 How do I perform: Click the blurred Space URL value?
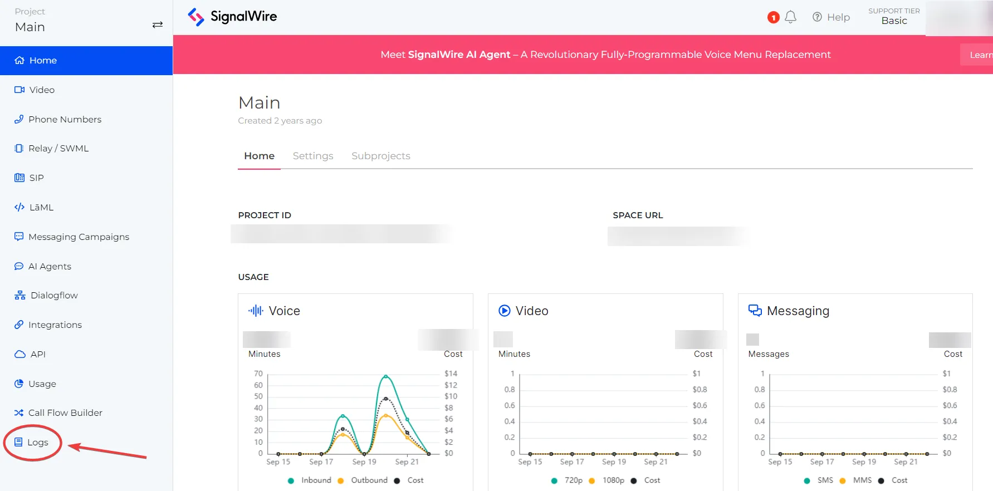[x=677, y=236]
